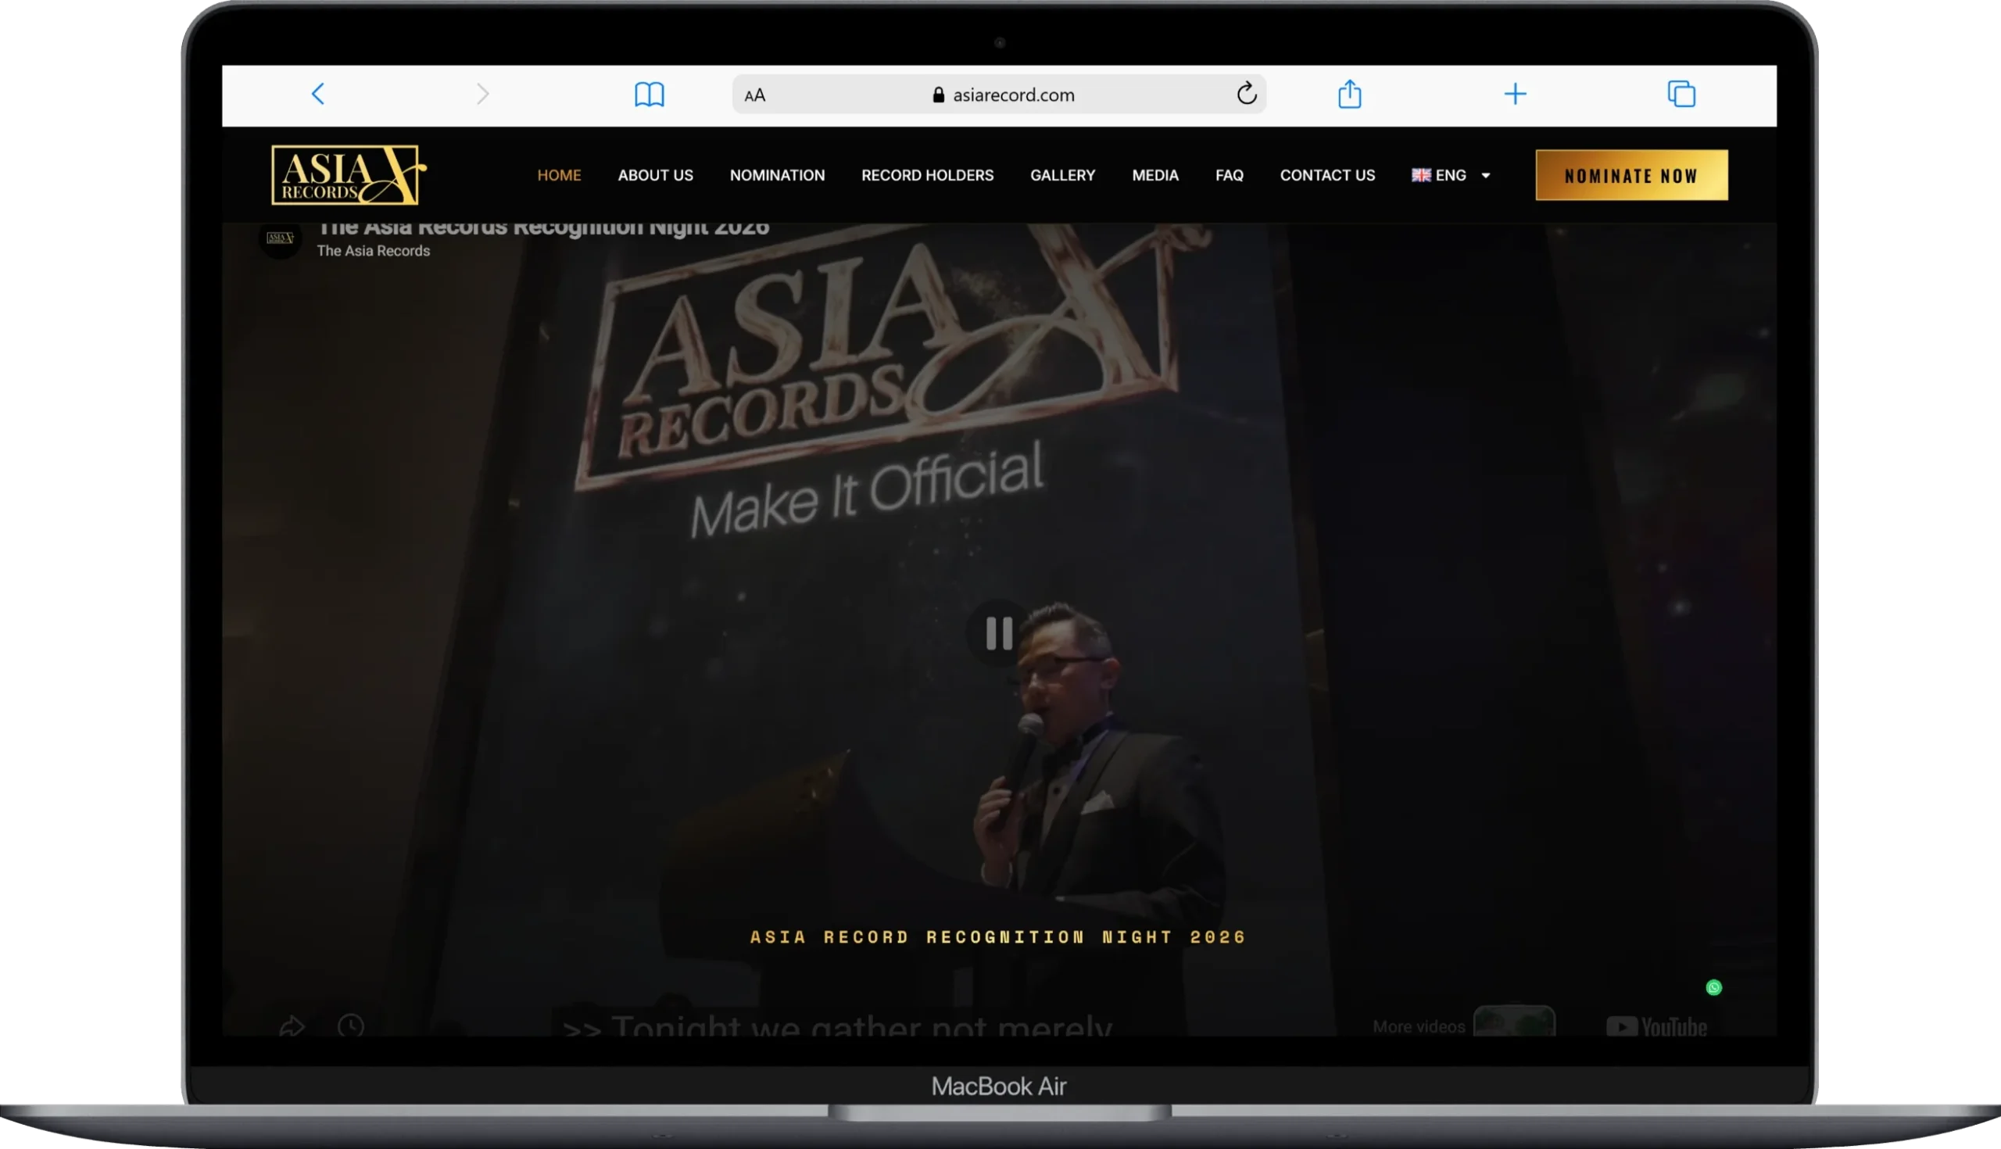Open the GALLERY menu item
2001x1149 pixels.
point(1063,175)
